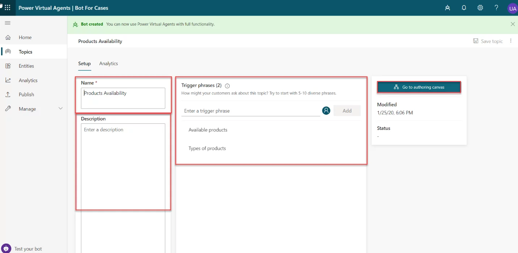The height and width of the screenshot is (253, 518).
Task: Expand the Manage section chevron
Action: 60,109
